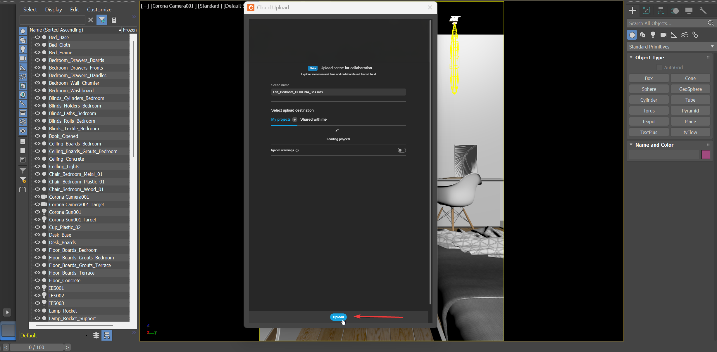Check the AutoGrid checkbox
Viewport: 717px width, 352px height.
[x=659, y=67]
